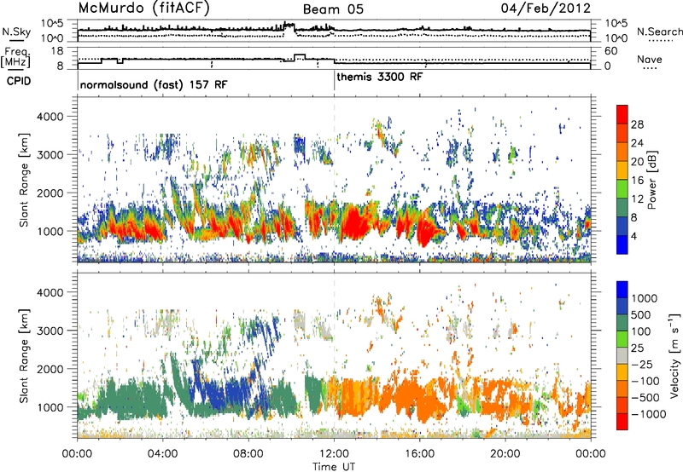Click the 'Freq. [MHz]' axis label
The height and width of the screenshot is (472, 683).
tap(15, 57)
